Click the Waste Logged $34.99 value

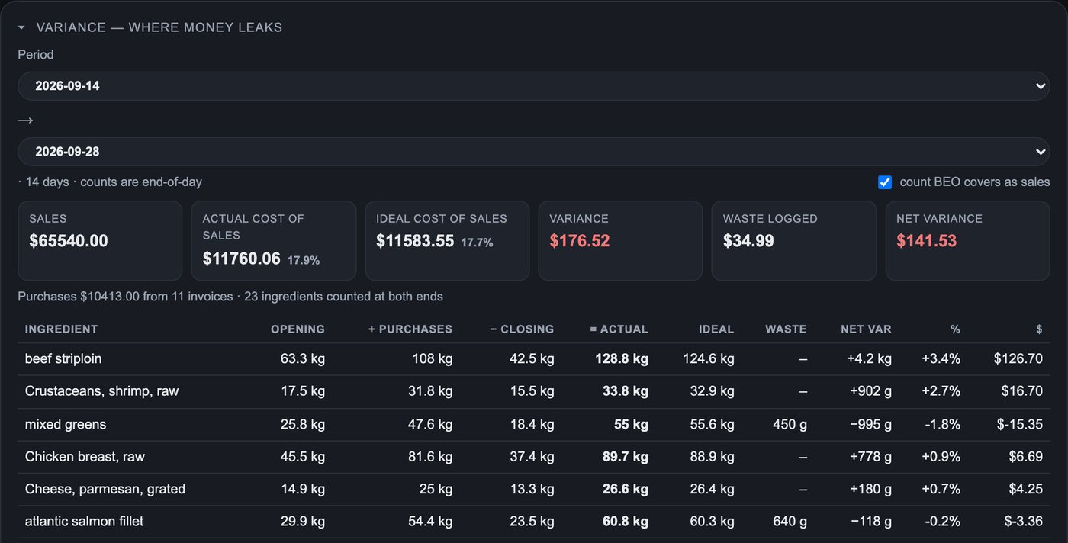tap(748, 241)
